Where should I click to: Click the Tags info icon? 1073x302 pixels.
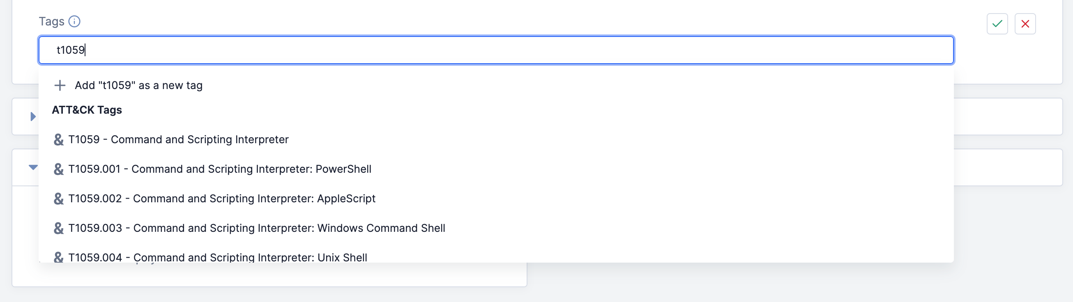click(x=74, y=21)
